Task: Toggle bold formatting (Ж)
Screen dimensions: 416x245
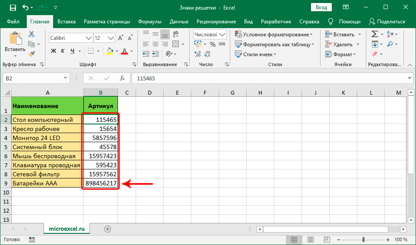Action: pos(54,51)
